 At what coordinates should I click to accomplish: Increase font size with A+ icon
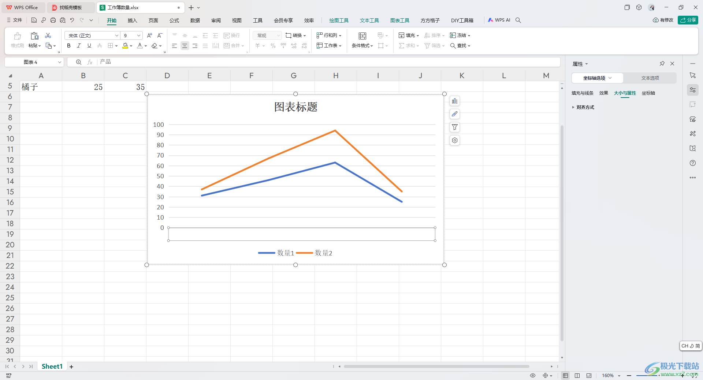149,35
